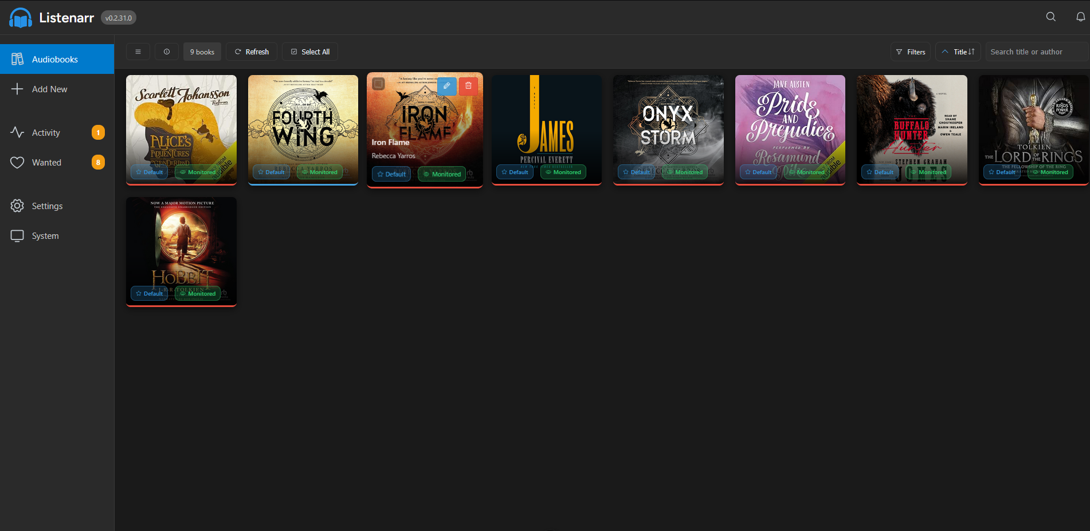Toggle the Monitored badge on Iron Flame
This screenshot has height=531, width=1090.
click(442, 174)
